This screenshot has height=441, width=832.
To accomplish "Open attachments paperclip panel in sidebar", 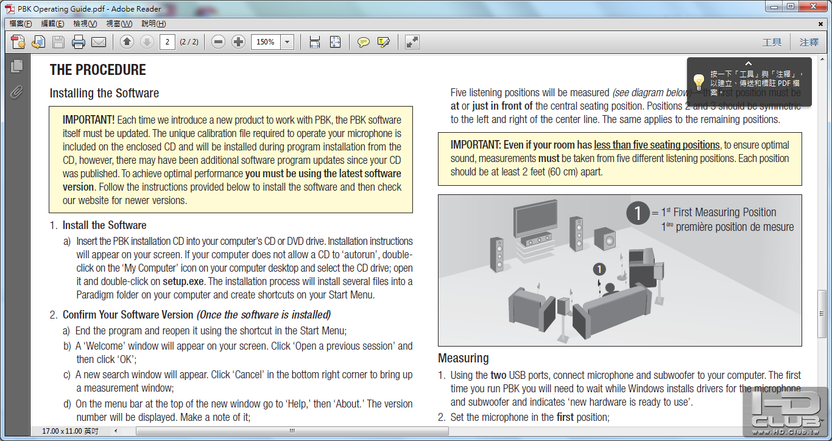I will (16, 92).
